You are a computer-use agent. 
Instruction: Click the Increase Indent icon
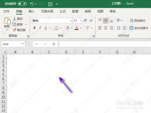(x=124, y=28)
